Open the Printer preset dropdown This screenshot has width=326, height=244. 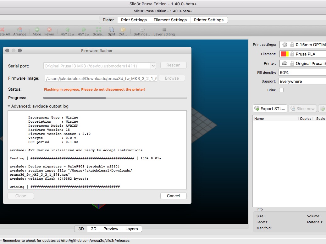coord(303,63)
